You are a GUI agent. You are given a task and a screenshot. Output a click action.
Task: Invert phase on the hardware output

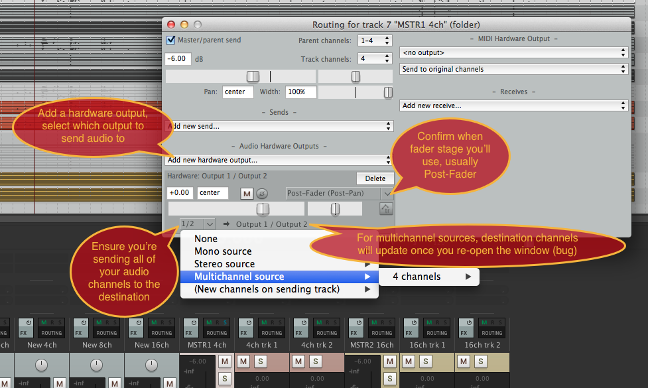pos(261,193)
